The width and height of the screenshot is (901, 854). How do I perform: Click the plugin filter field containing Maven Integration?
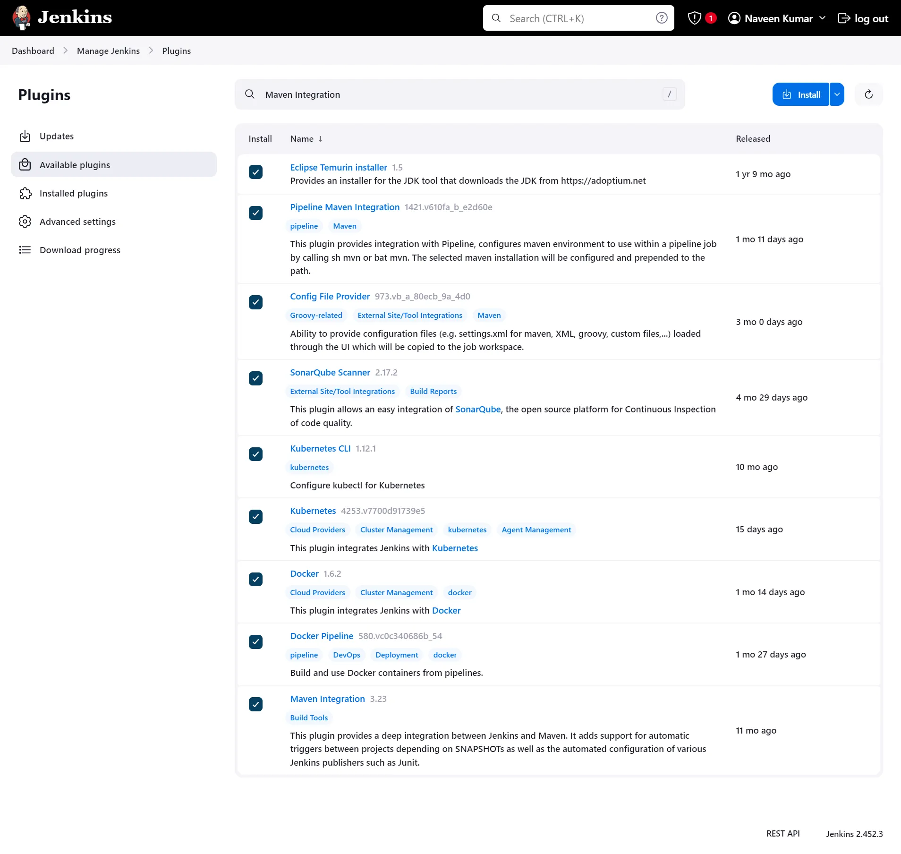click(460, 94)
